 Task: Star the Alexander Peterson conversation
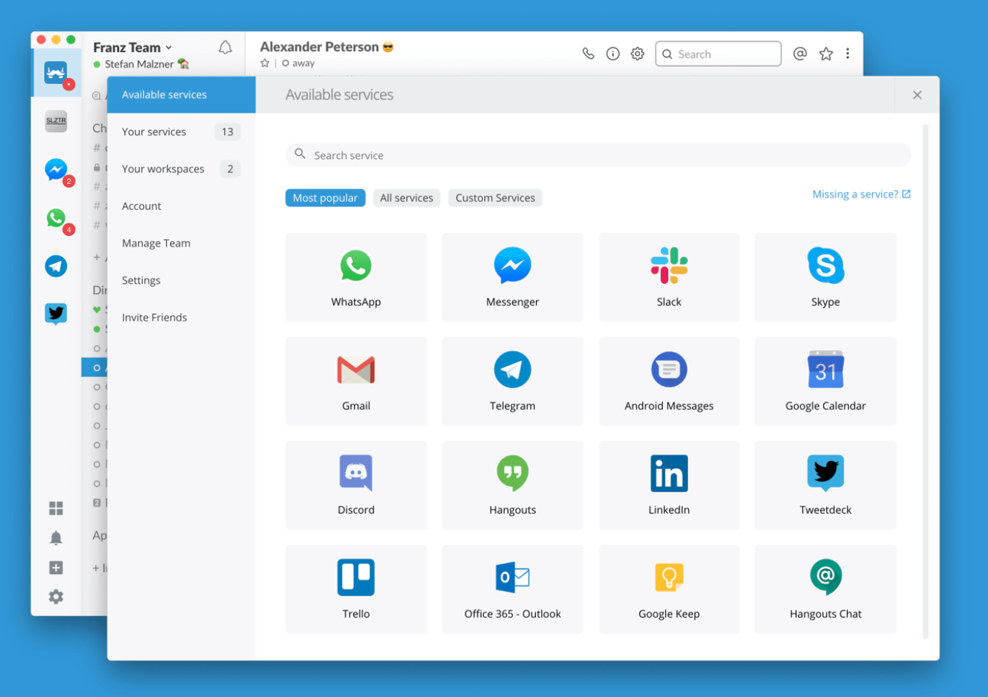pos(265,63)
